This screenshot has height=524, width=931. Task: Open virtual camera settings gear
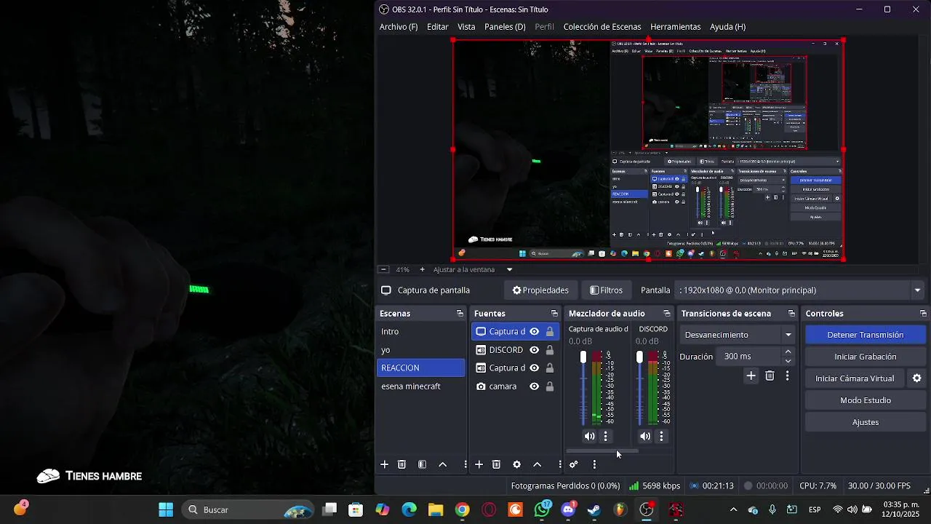pos(916,378)
